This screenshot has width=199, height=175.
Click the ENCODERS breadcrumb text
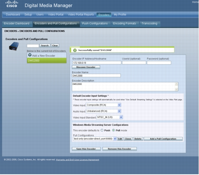coord(11,31)
